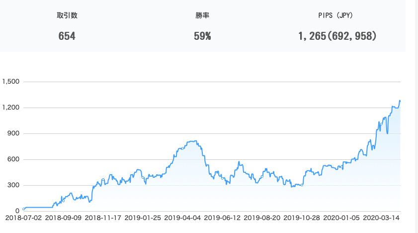Screen dimensions: 418x233
Task: Select the 2019-10-28 x-axis date
Action: pos(302,218)
